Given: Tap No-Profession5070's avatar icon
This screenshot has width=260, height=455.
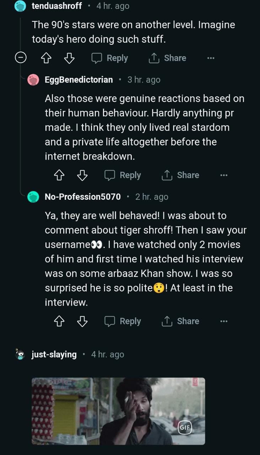Looking at the screenshot, I should pos(33,197).
